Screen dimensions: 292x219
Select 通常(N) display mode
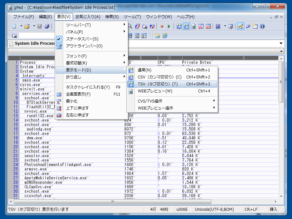coord(172,70)
